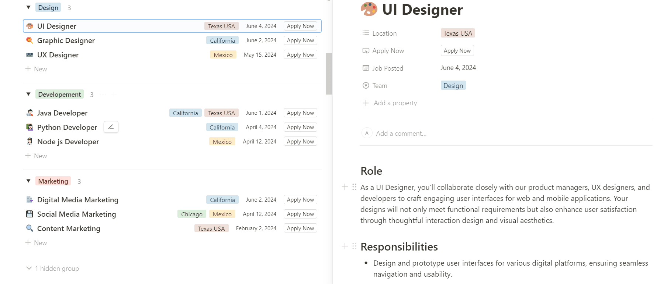Click the Marketing group tag label
Viewport: 664px width, 284px height.
pyautogui.click(x=53, y=181)
